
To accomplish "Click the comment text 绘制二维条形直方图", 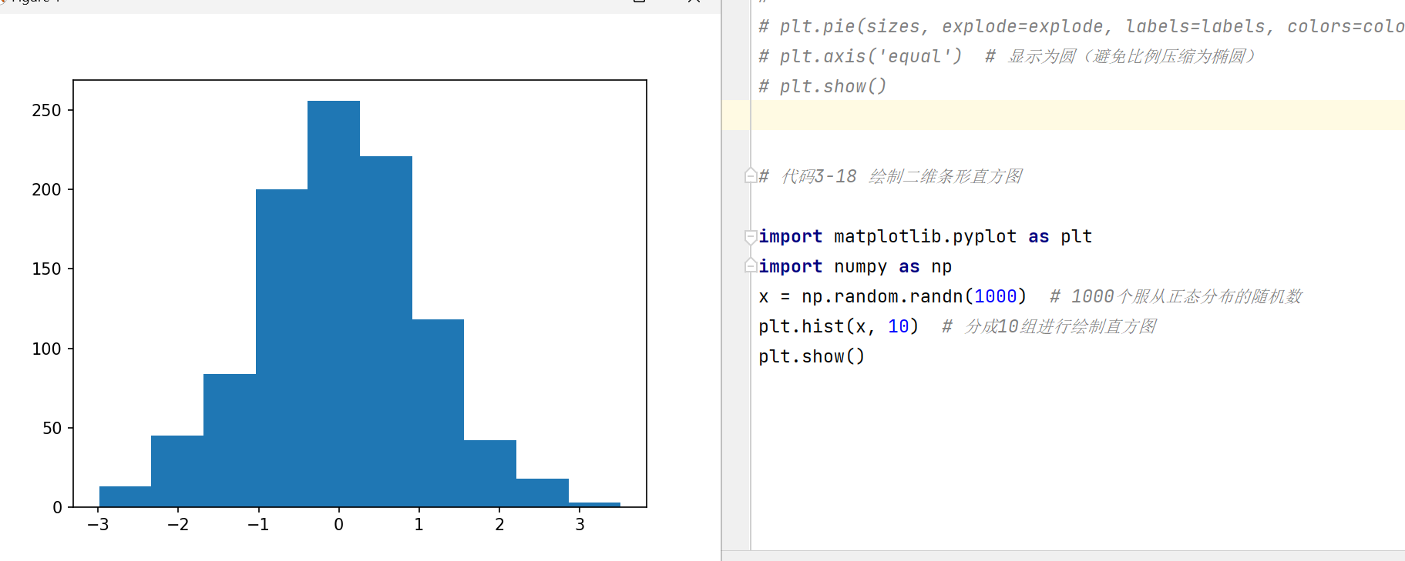I will point(946,176).
